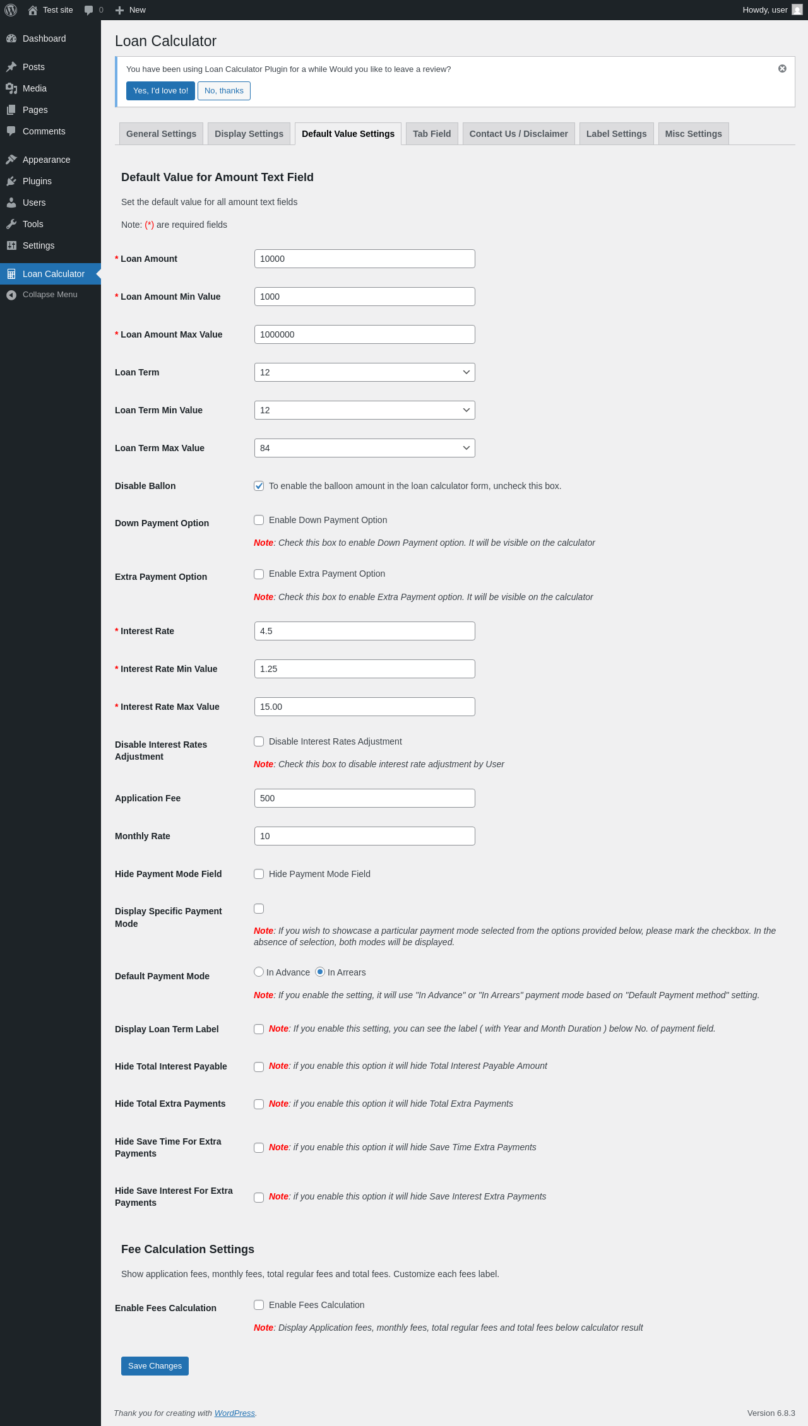The height and width of the screenshot is (1426, 808).
Task: Click the WordPress logo icon
Action: (x=11, y=10)
